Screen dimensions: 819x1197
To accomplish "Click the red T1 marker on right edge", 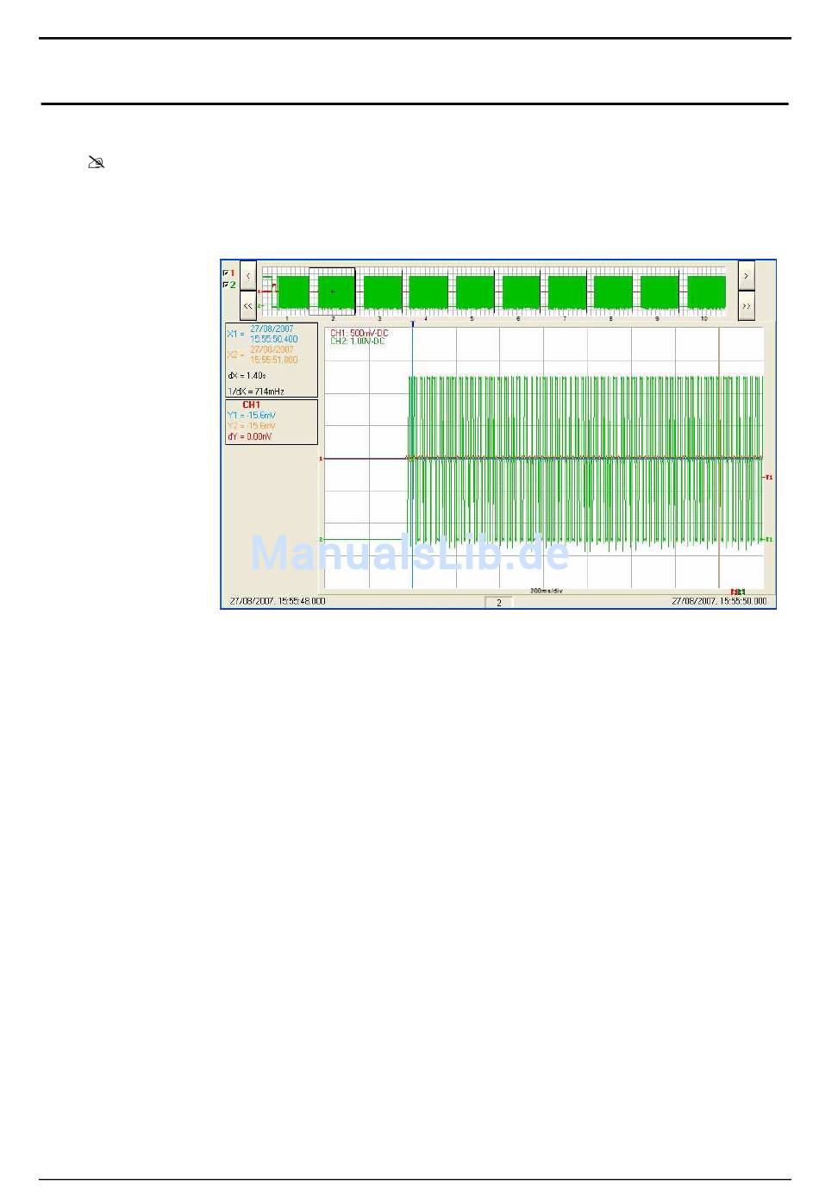I will [768, 477].
